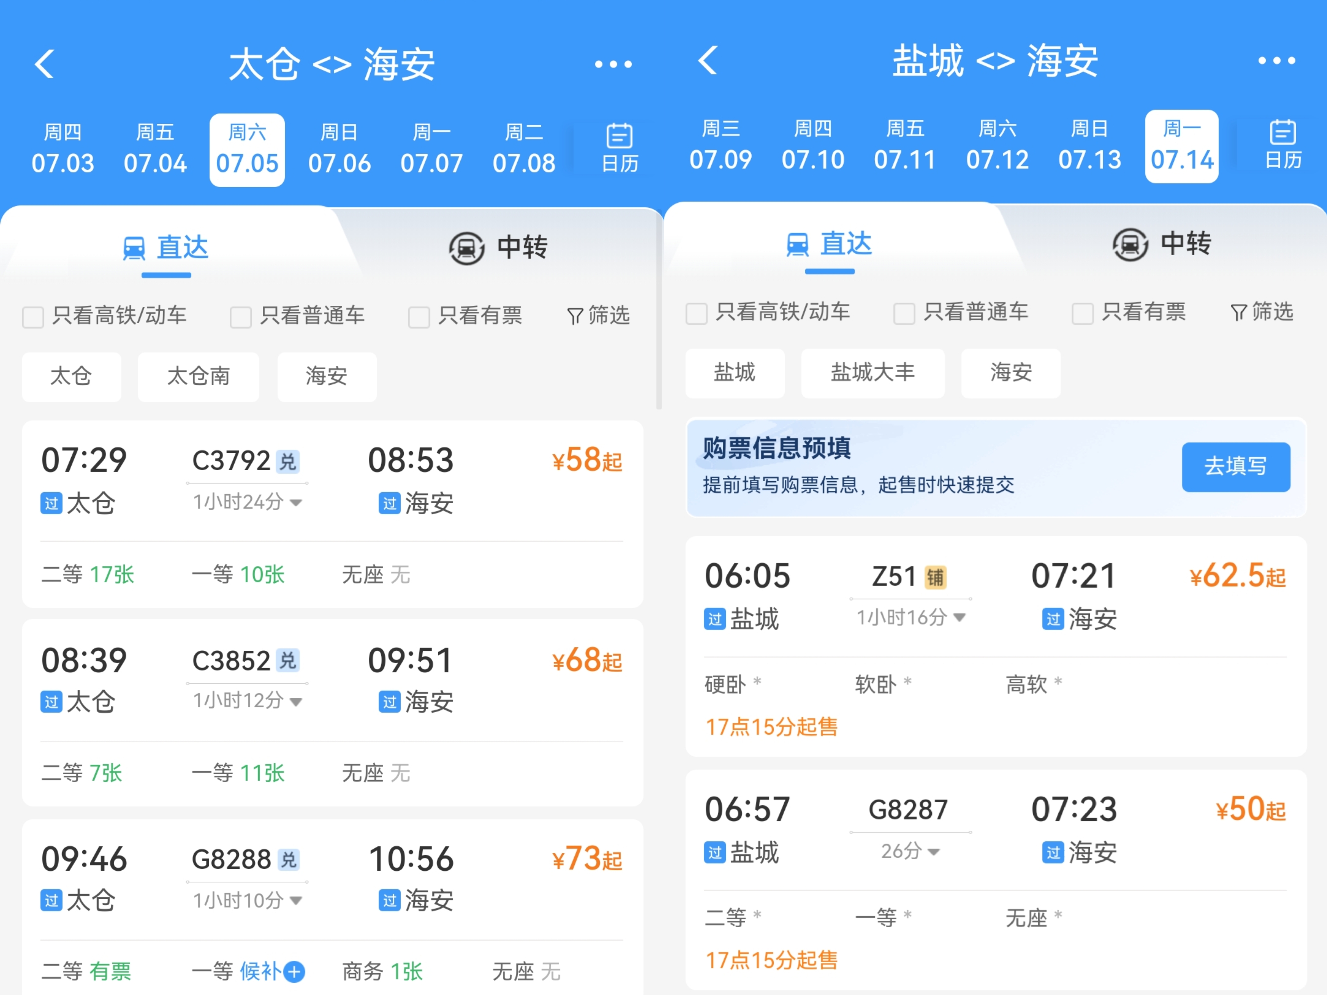This screenshot has height=995, width=1327.
Task: Check 只看高铁/动车 on left panel
Action: click(x=33, y=317)
